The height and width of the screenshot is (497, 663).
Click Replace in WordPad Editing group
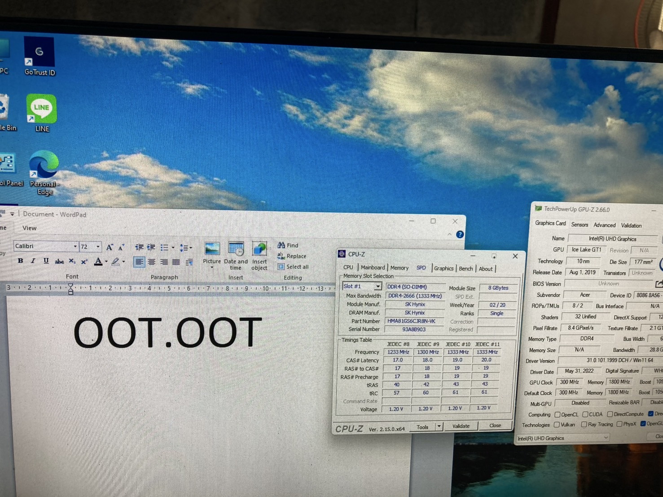point(292,256)
